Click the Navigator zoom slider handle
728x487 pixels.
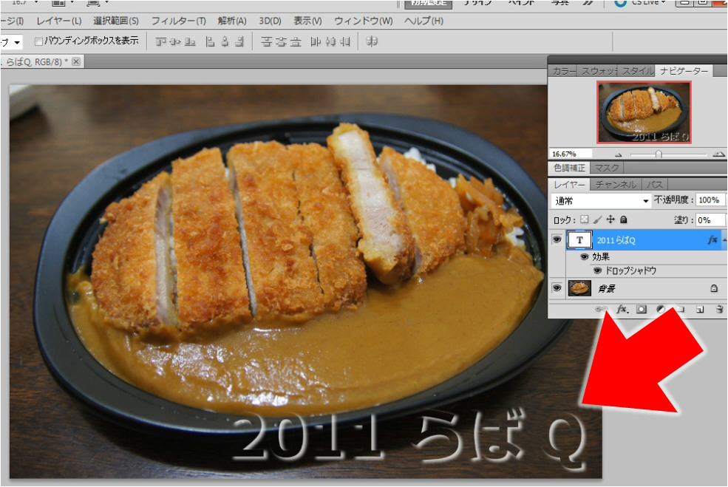click(659, 154)
